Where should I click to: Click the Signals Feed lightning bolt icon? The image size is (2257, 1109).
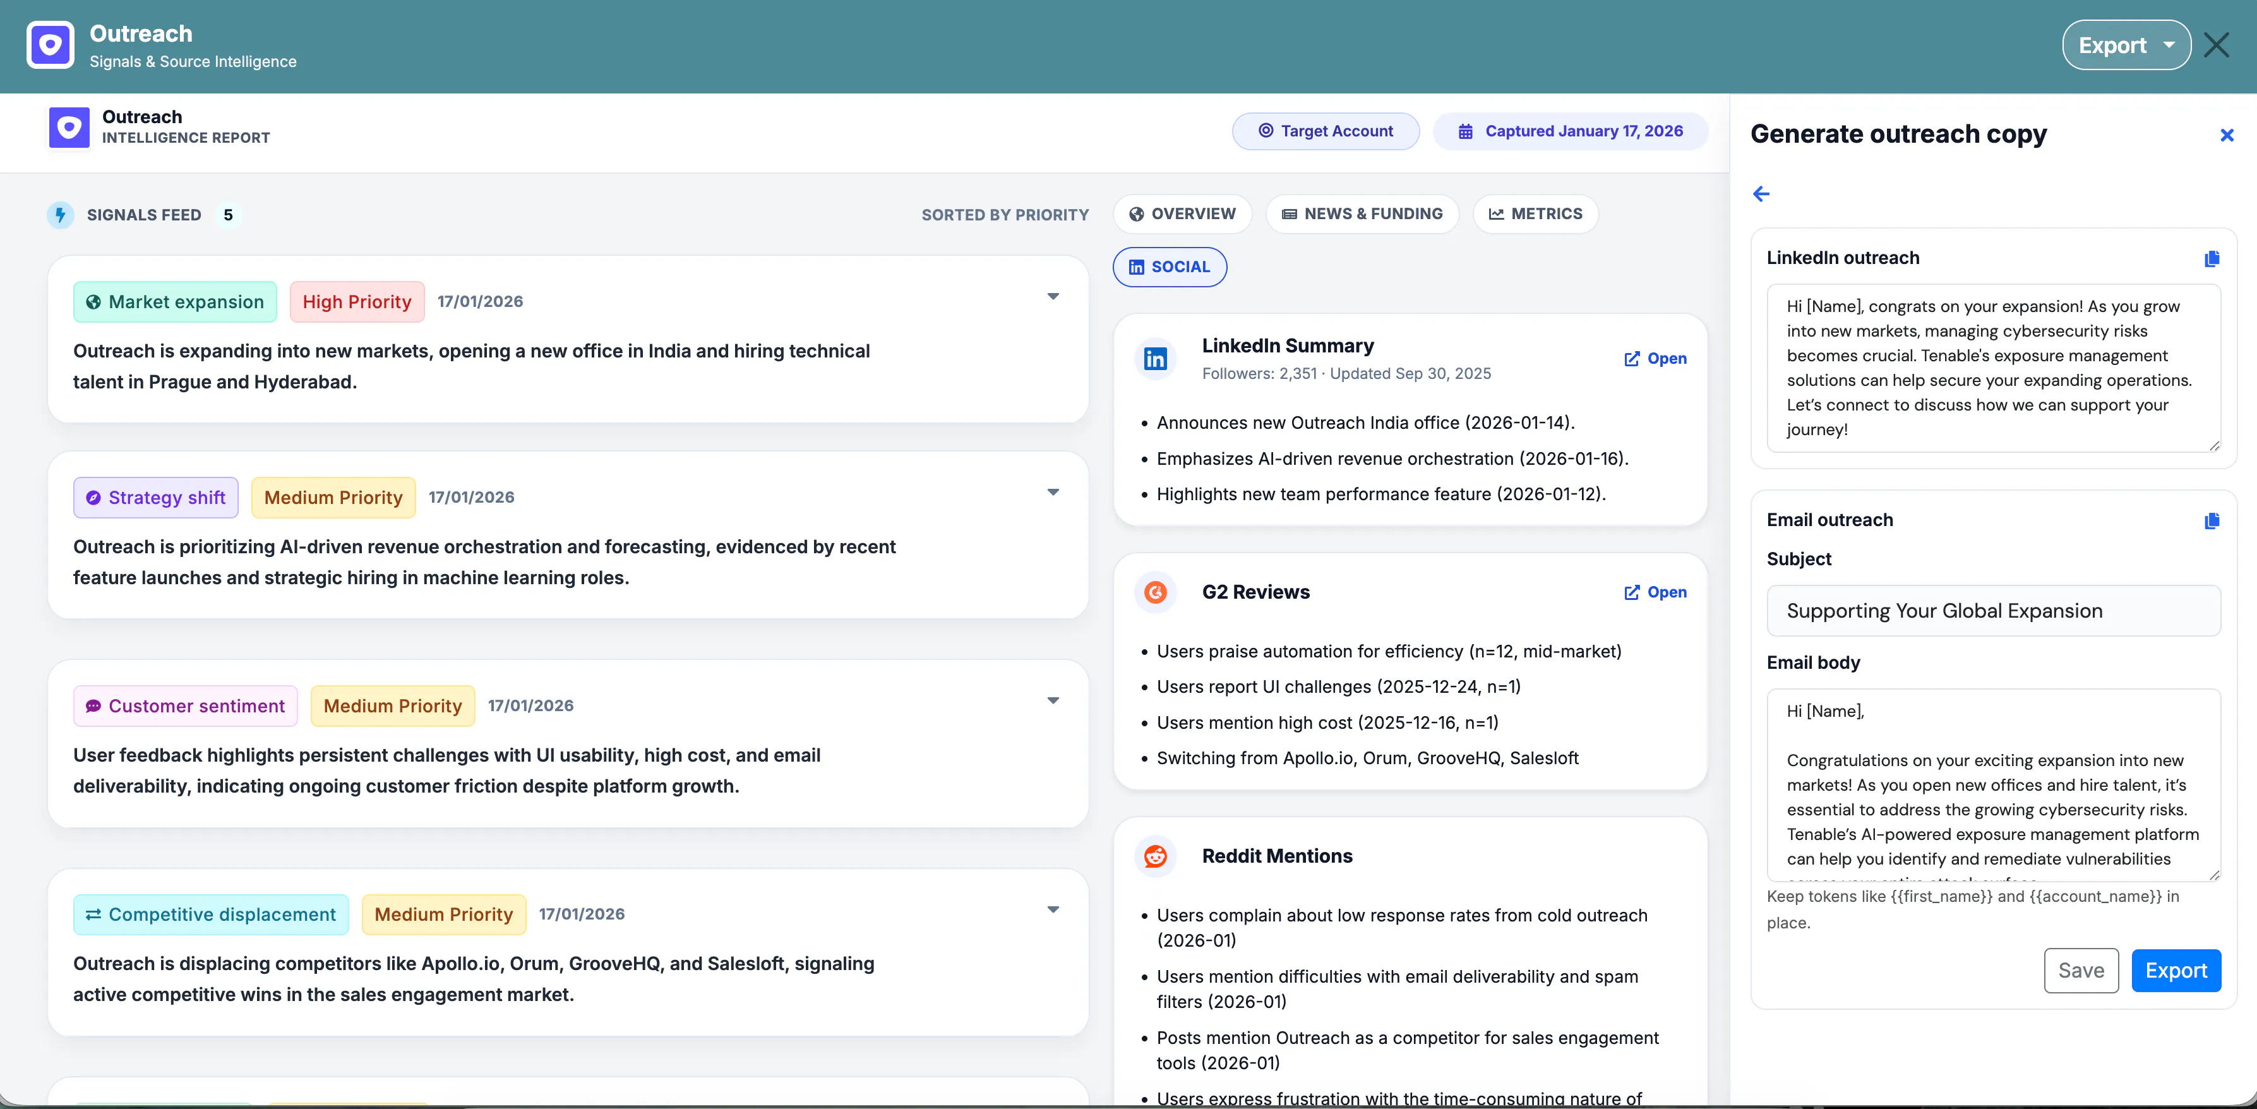(x=61, y=215)
